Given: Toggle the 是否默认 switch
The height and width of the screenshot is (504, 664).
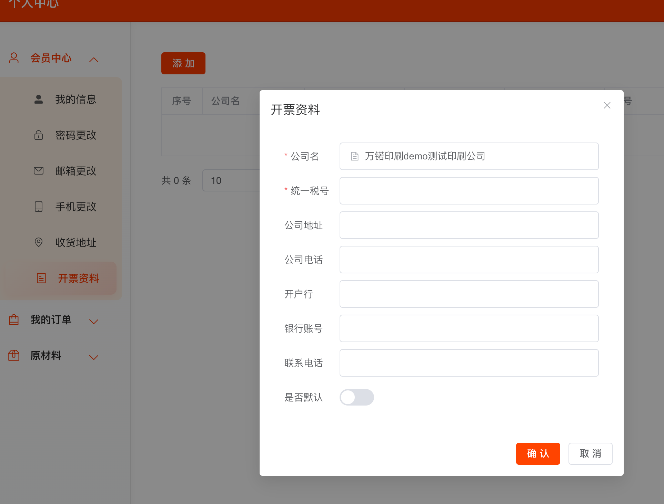Looking at the screenshot, I should [356, 397].
